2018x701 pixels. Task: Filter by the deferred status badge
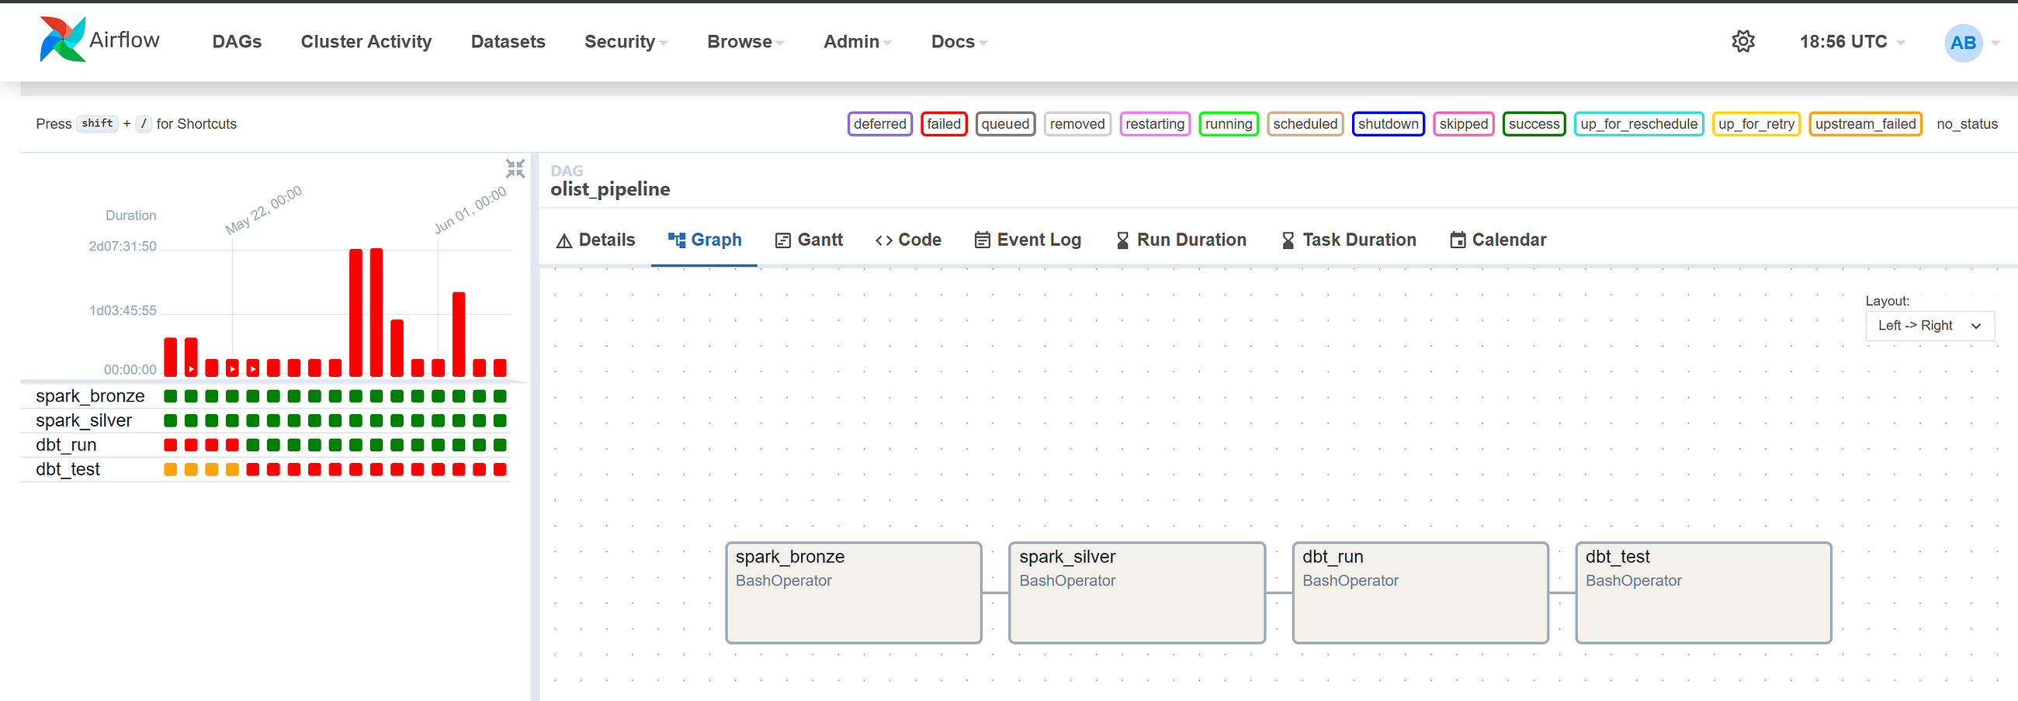point(879,123)
